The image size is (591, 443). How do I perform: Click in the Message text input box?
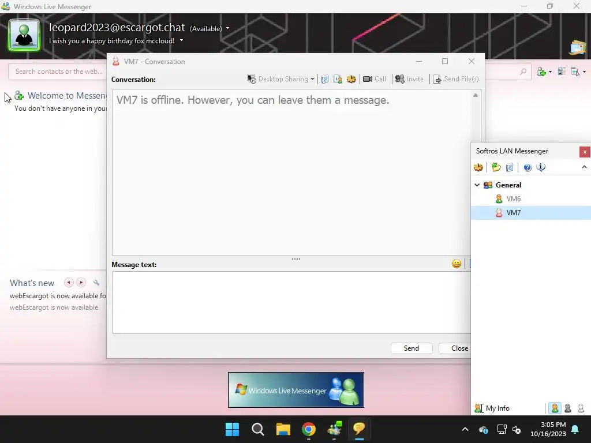[x=291, y=302]
